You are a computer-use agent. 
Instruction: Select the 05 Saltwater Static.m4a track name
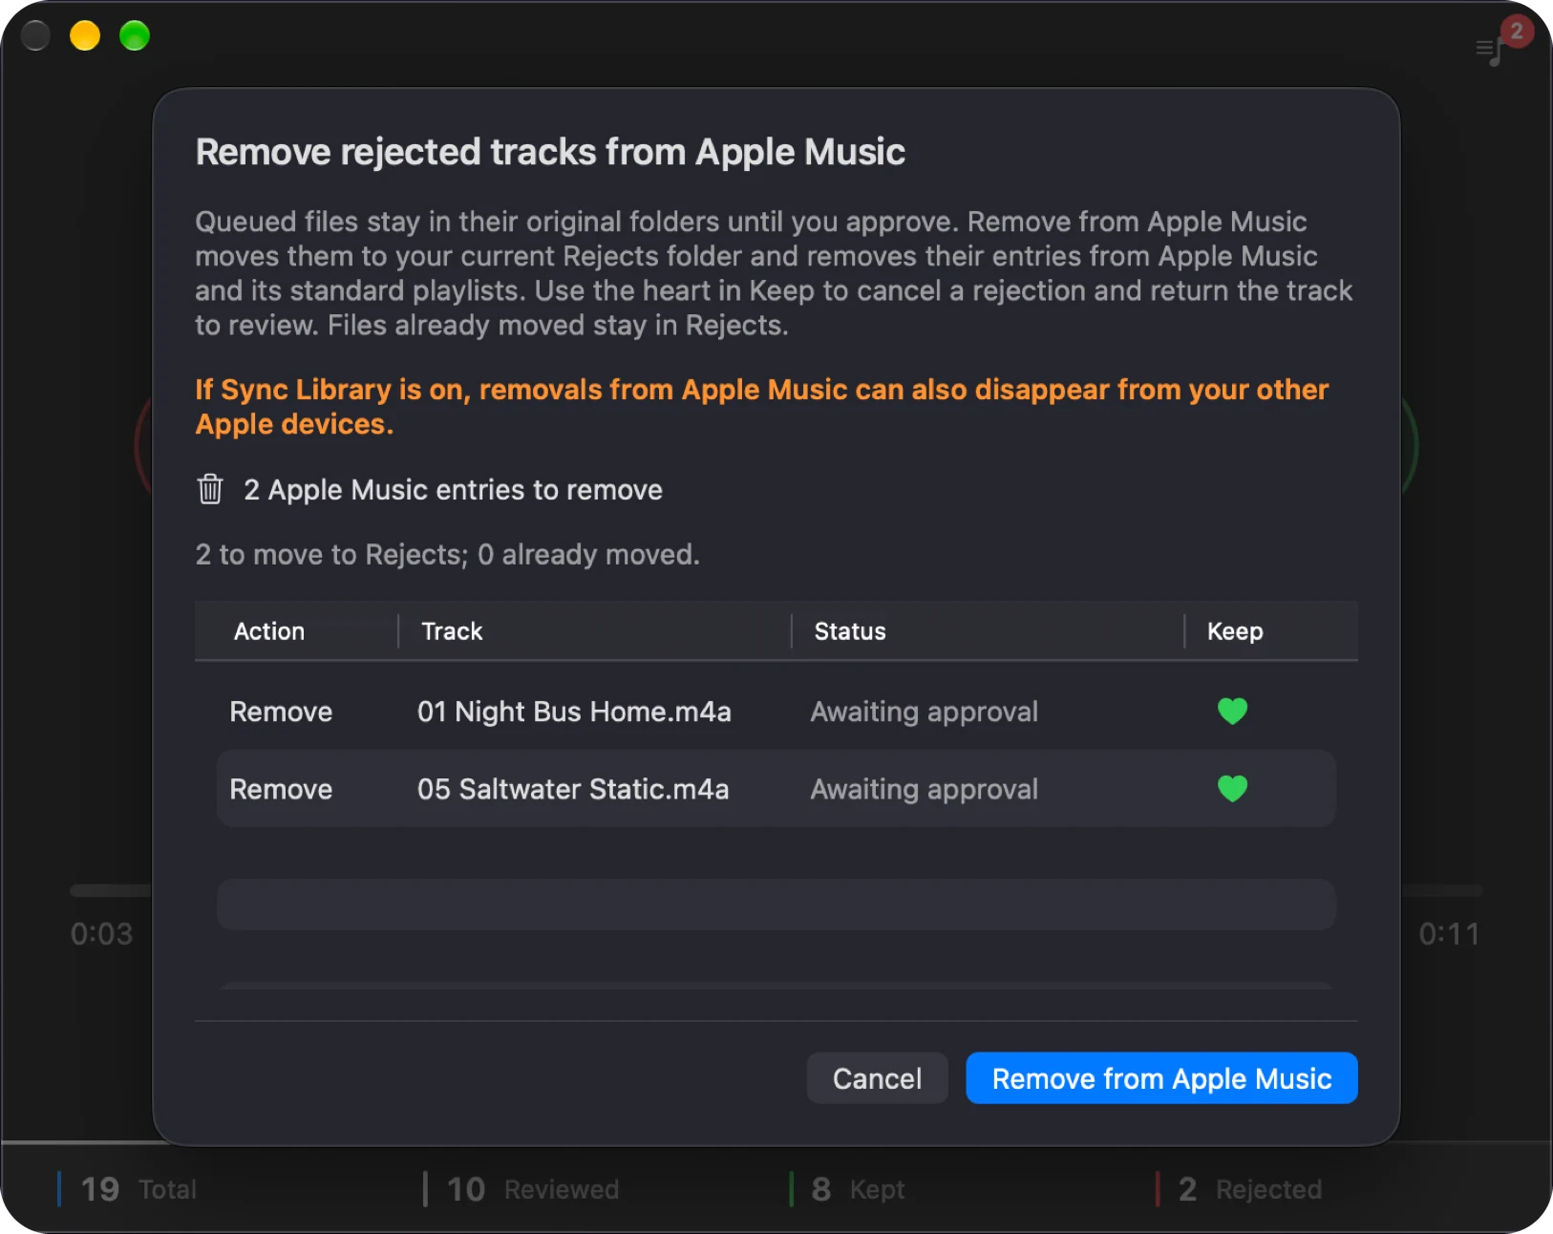[x=573, y=789]
